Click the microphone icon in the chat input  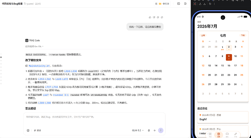point(149,130)
